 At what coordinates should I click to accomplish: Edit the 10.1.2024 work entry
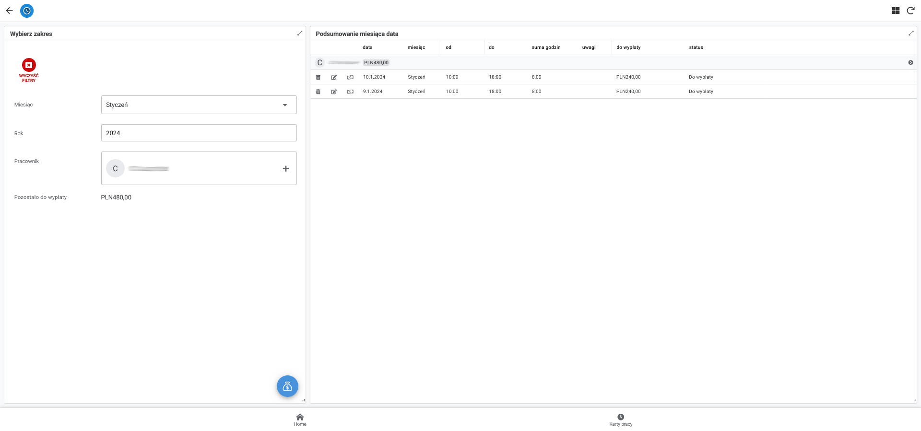tap(334, 77)
